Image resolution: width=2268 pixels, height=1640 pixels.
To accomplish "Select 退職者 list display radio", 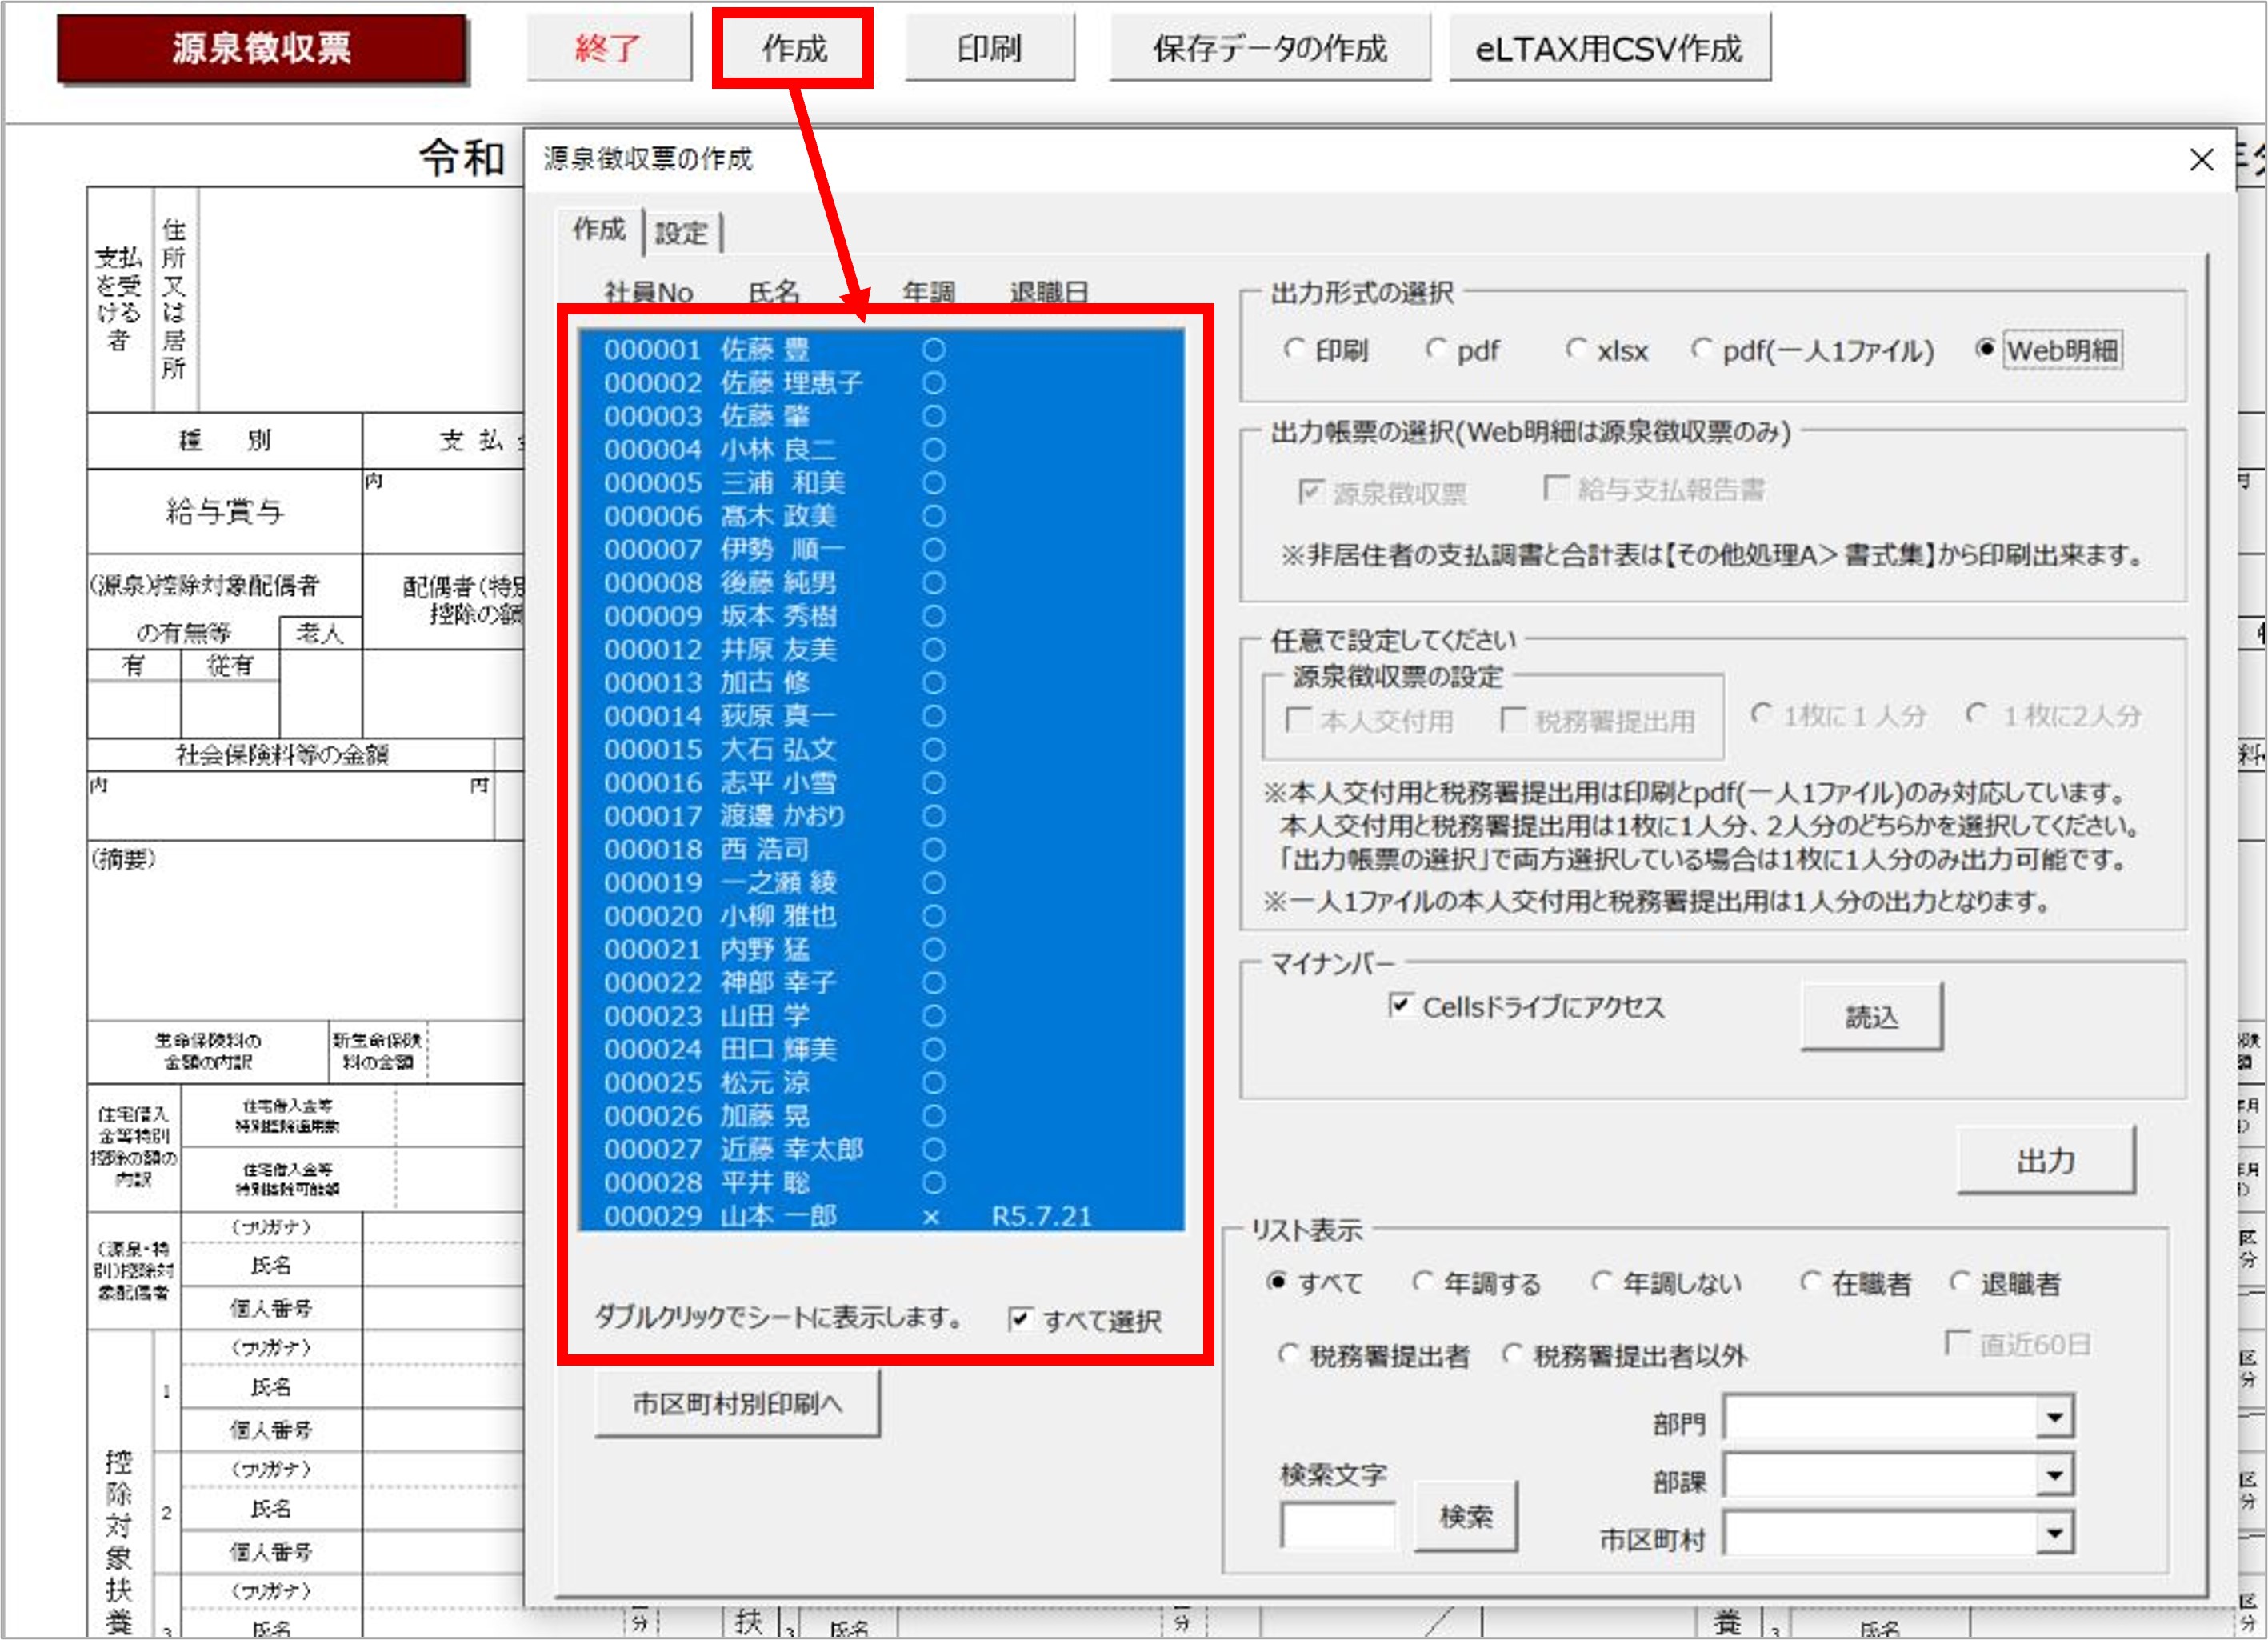I will coord(1961,1282).
